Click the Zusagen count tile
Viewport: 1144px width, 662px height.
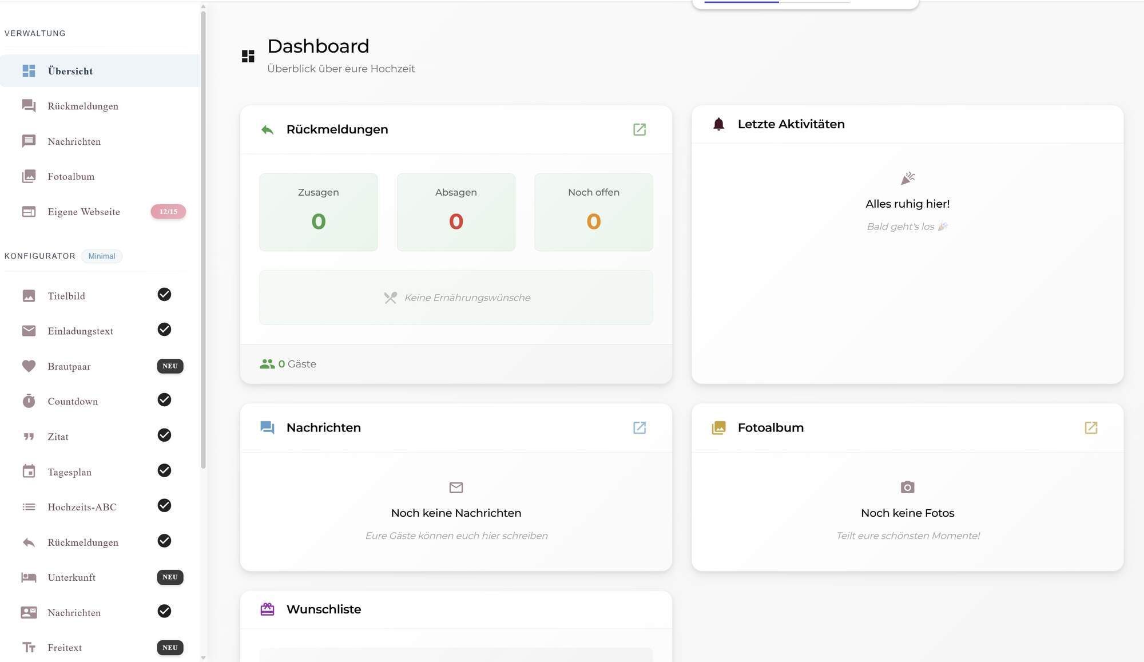318,212
